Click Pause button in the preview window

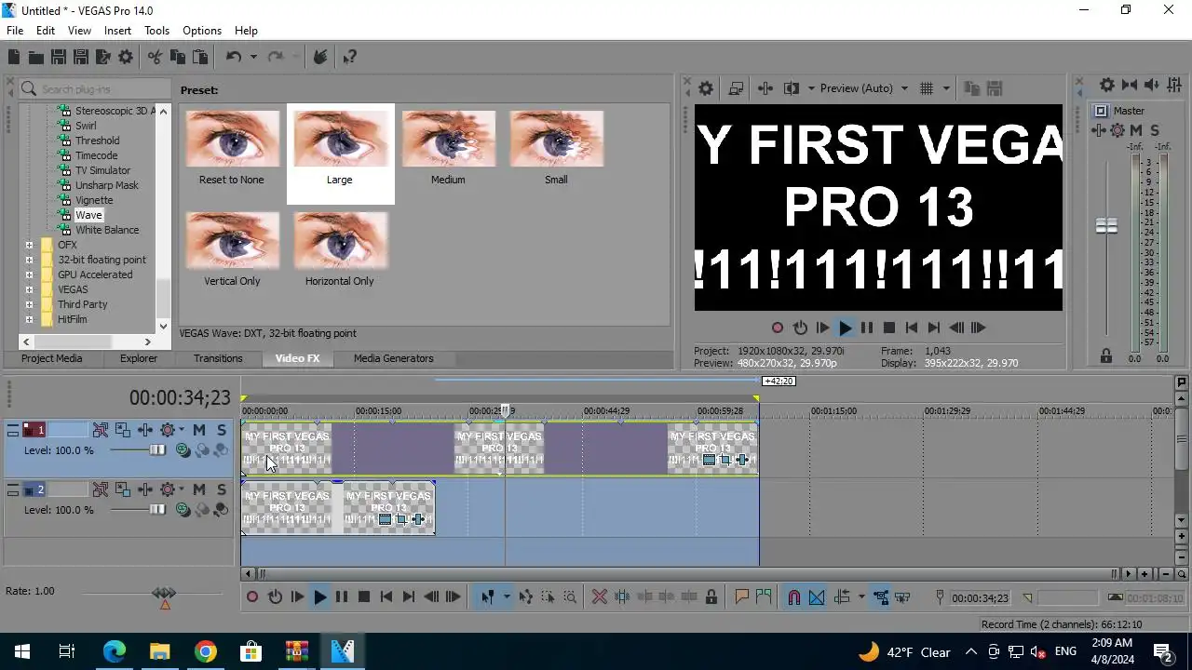point(867,328)
